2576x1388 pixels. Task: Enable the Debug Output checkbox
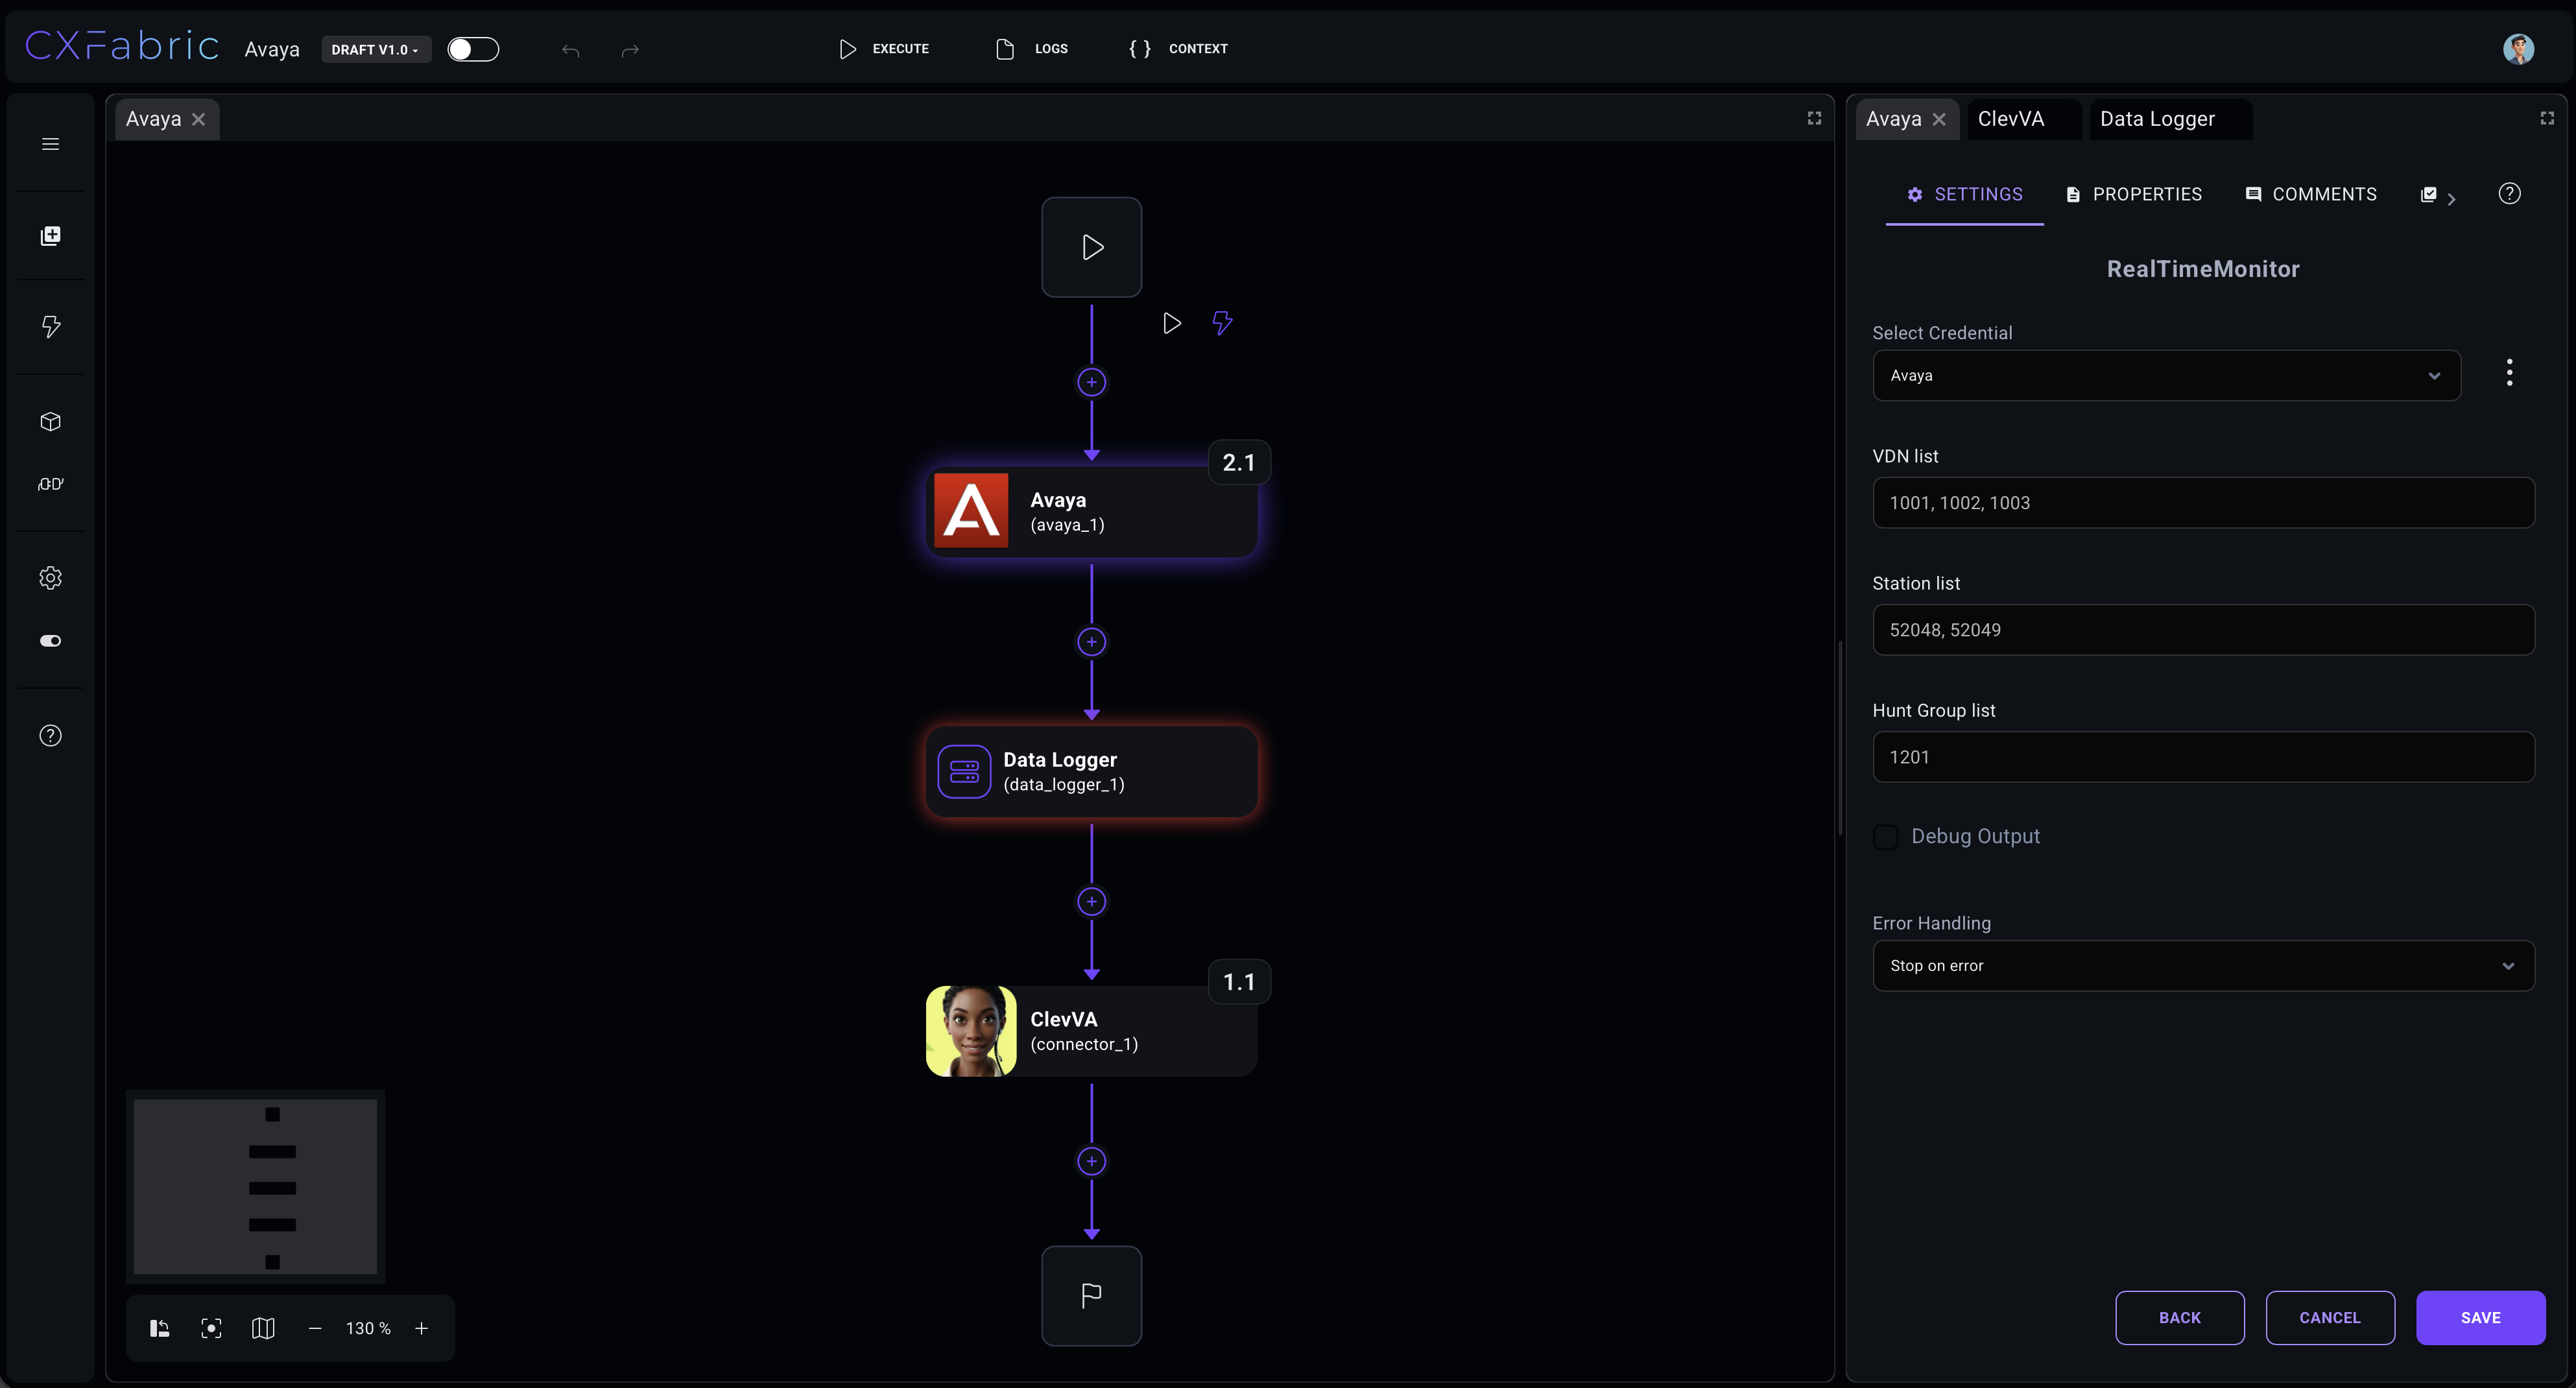1885,837
